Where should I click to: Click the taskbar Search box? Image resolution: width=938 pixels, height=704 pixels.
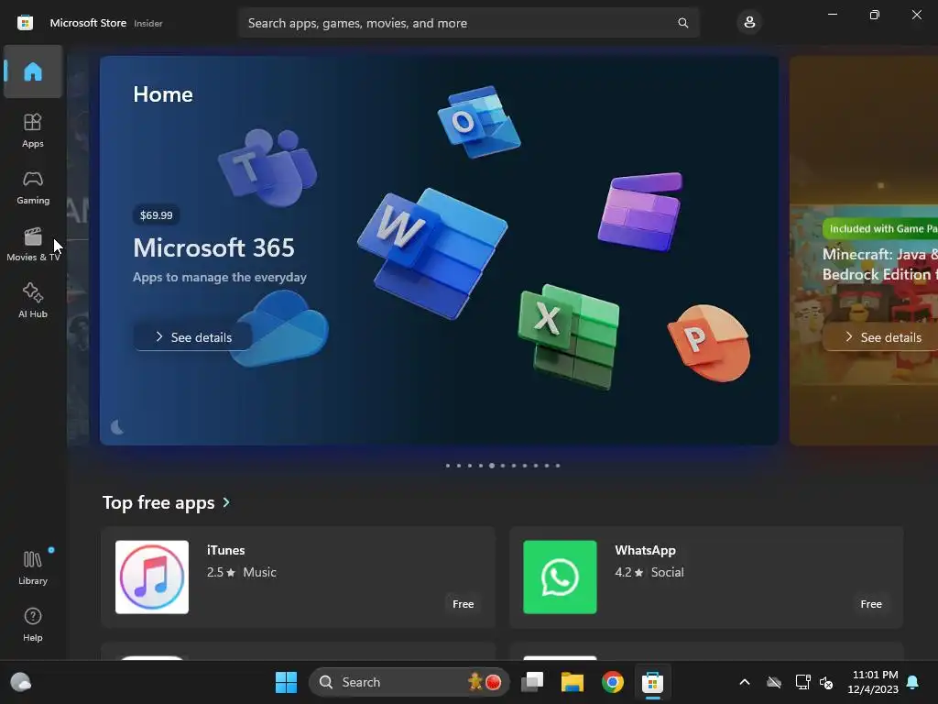point(409,682)
